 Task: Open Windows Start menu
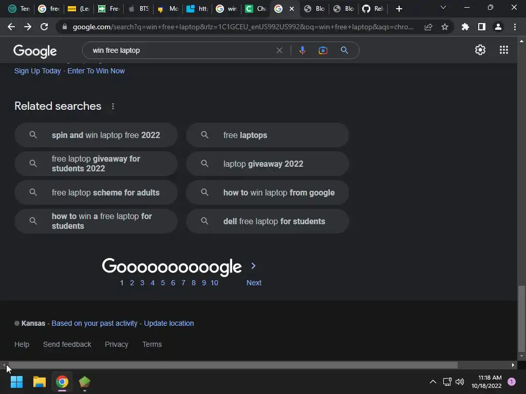(x=17, y=382)
